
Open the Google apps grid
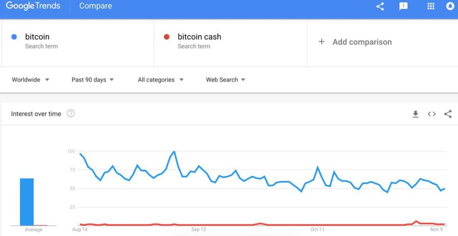[x=431, y=6]
